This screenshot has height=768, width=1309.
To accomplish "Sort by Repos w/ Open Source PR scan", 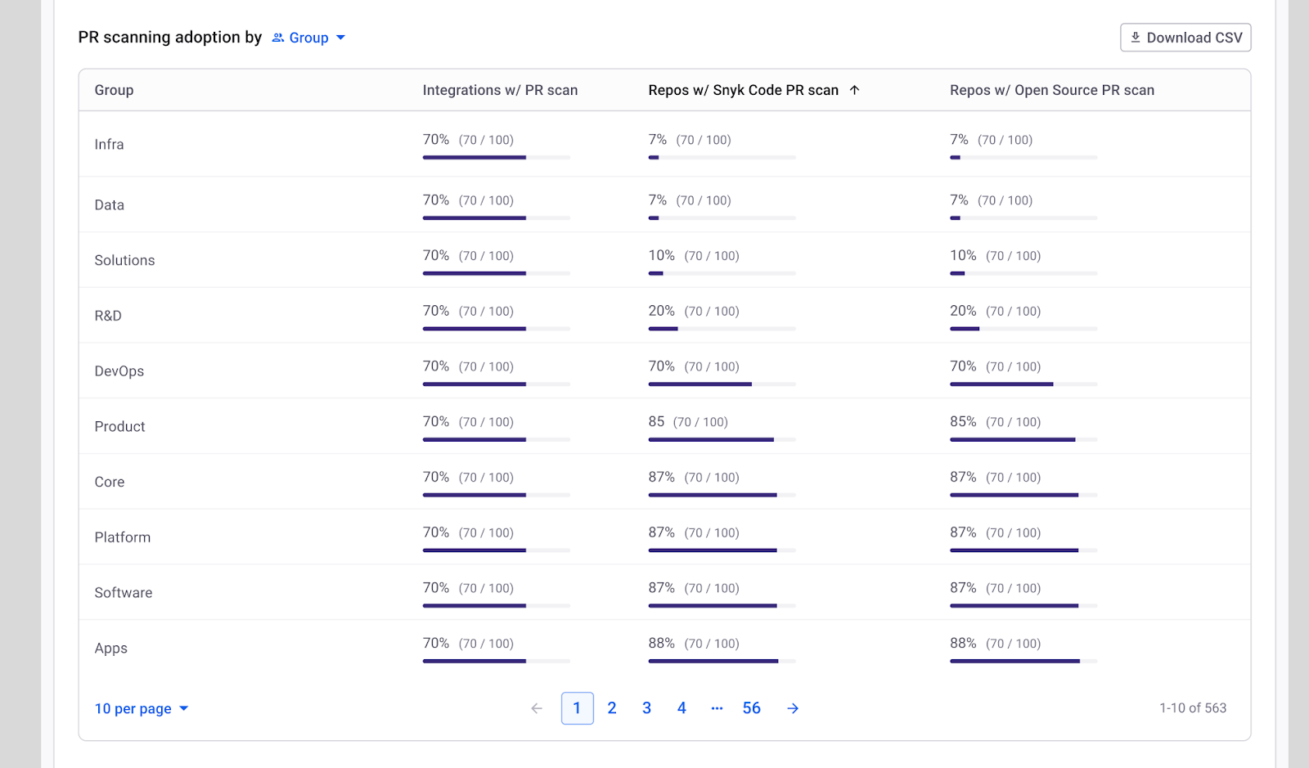I will tap(1051, 90).
